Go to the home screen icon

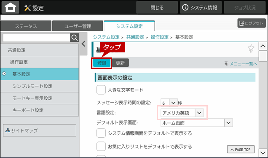(x=11, y=8)
